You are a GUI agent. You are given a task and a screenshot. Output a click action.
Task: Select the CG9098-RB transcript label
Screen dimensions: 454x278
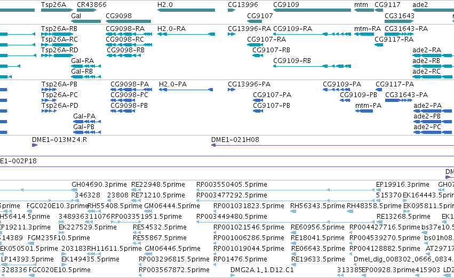(x=125, y=50)
